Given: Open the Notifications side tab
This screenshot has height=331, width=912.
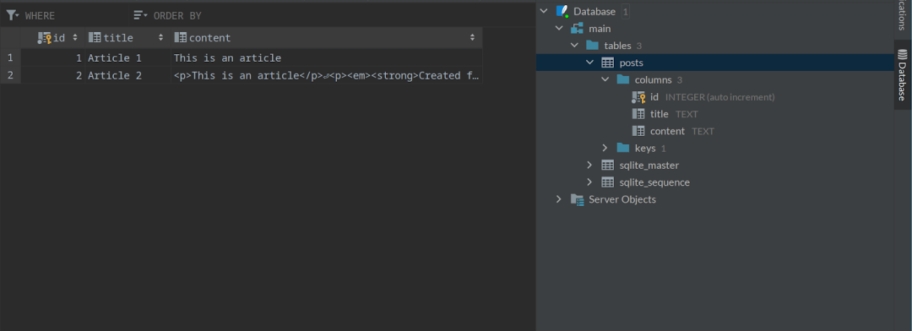Looking at the screenshot, I should (x=903, y=17).
